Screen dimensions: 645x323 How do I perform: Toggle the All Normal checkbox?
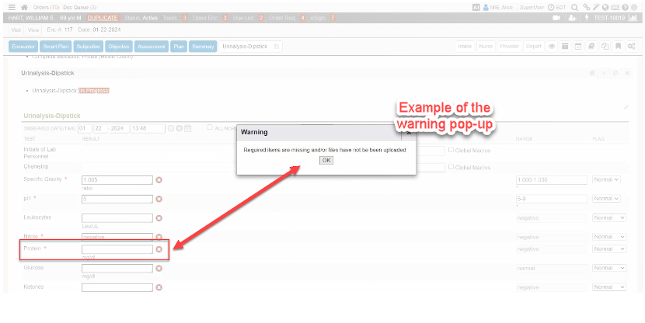point(210,127)
